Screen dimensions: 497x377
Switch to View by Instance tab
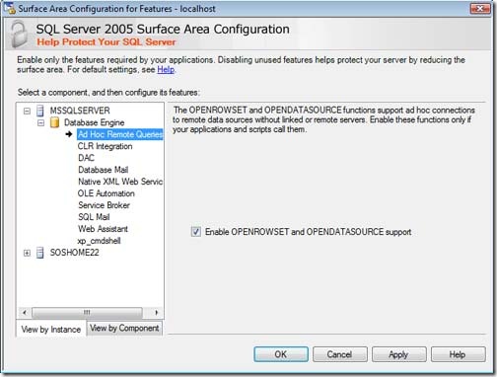(x=51, y=329)
